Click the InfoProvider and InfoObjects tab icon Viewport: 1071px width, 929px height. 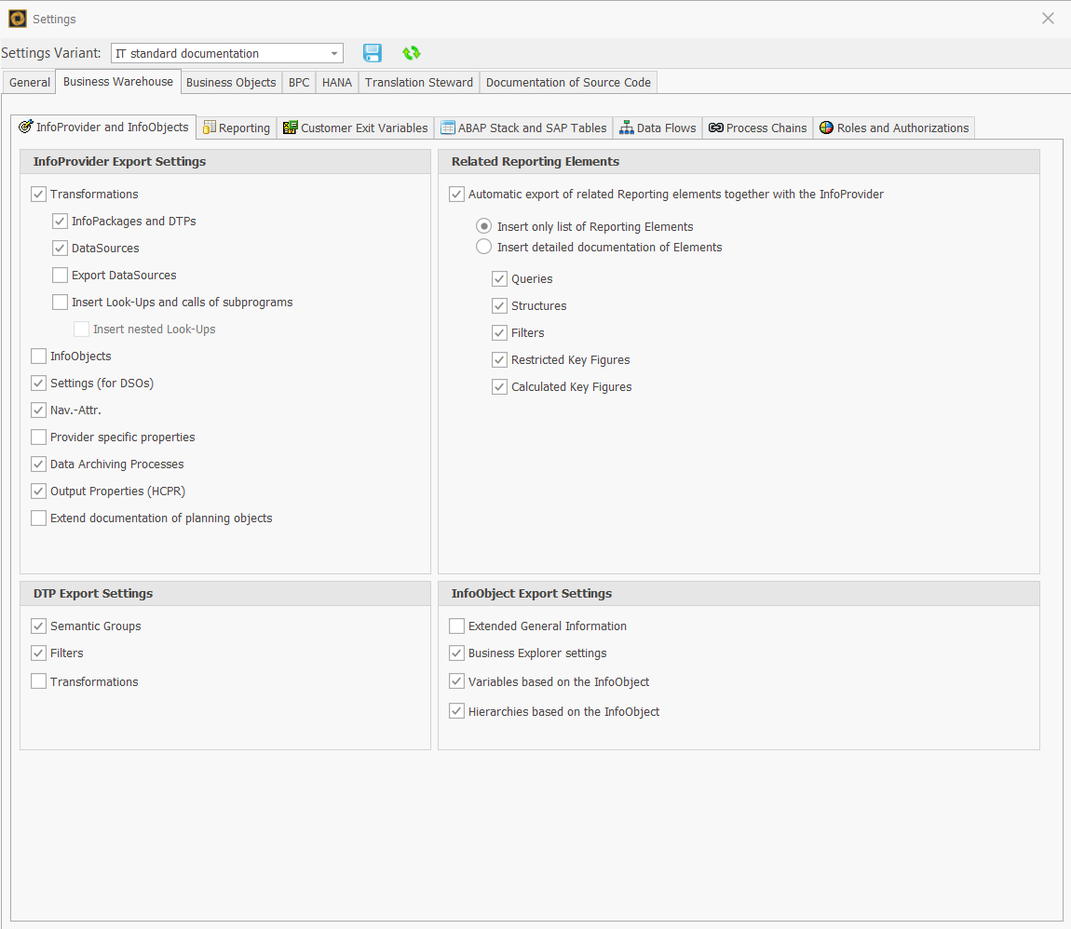coord(26,127)
